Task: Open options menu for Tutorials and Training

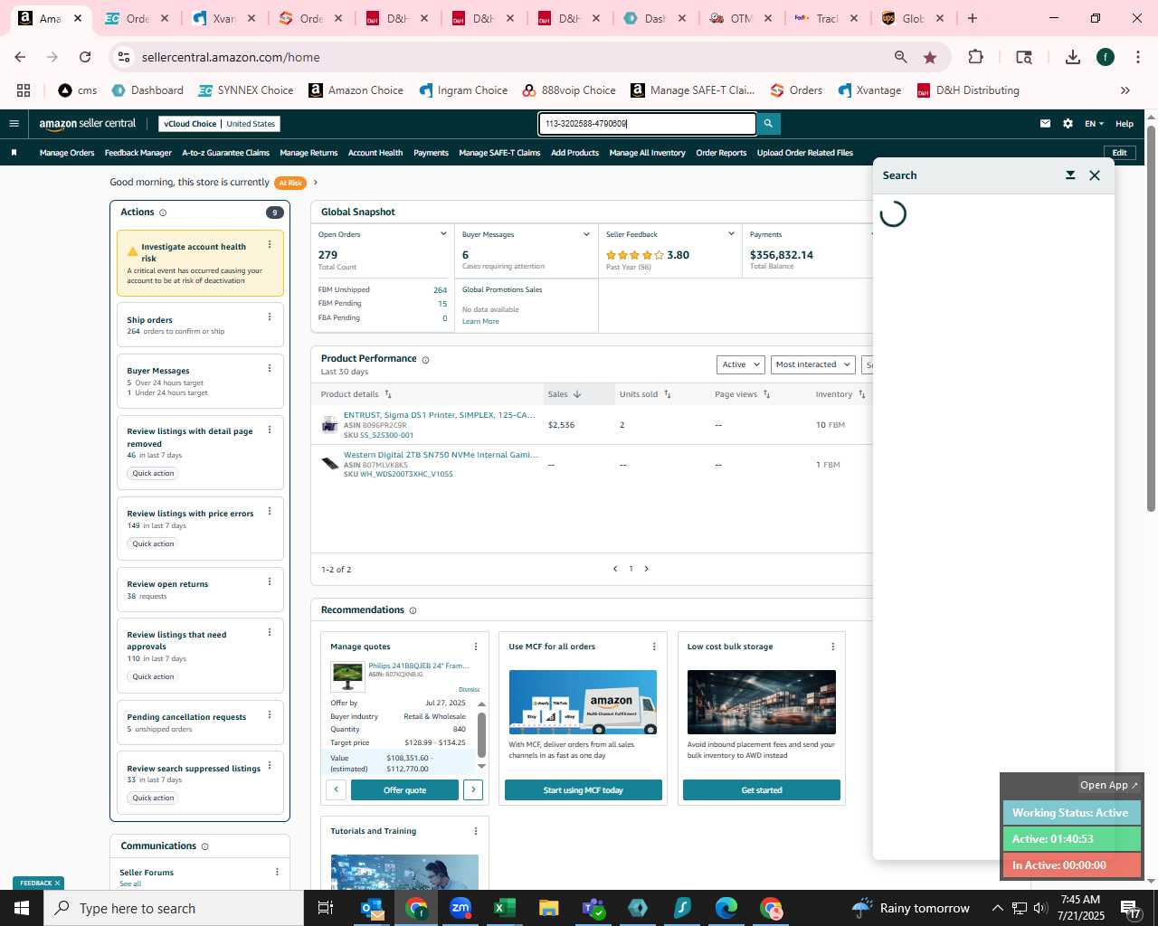Action: coord(476,831)
